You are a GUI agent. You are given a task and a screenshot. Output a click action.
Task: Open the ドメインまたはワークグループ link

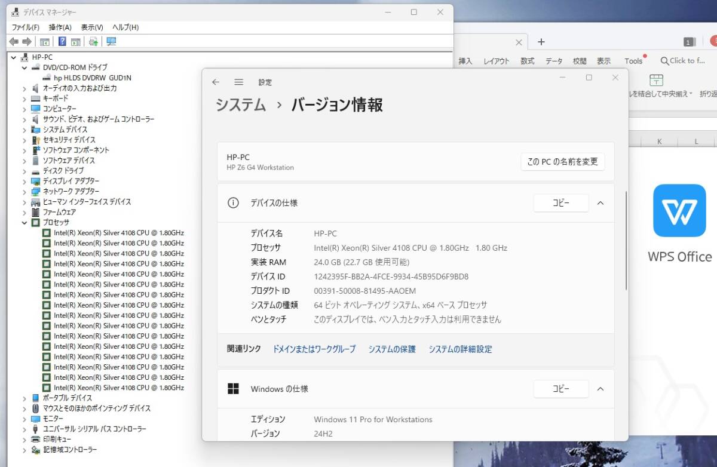coord(314,349)
